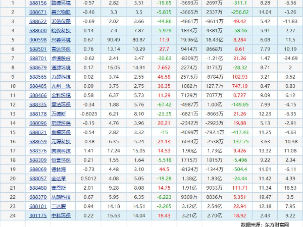Open stock code link 688069
Screen dimensions: 303x227
pyautogui.click(x=38, y=169)
